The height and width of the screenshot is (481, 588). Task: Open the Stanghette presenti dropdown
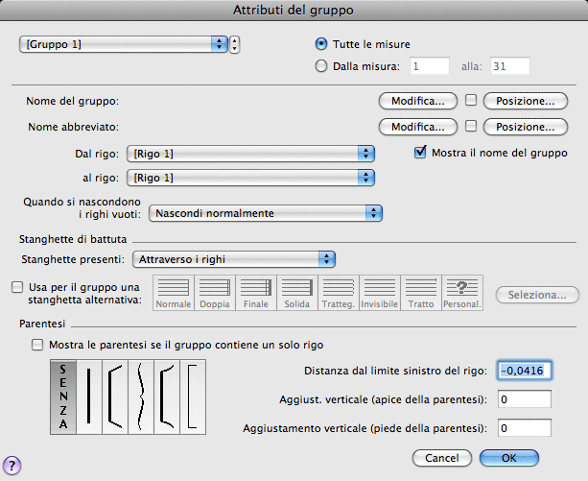point(234,258)
